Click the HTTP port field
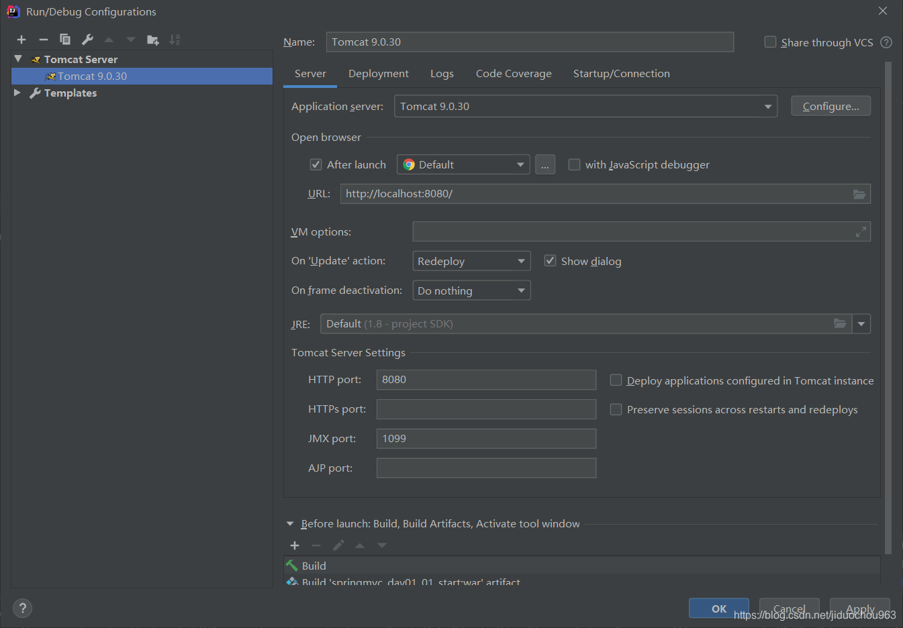 486,380
